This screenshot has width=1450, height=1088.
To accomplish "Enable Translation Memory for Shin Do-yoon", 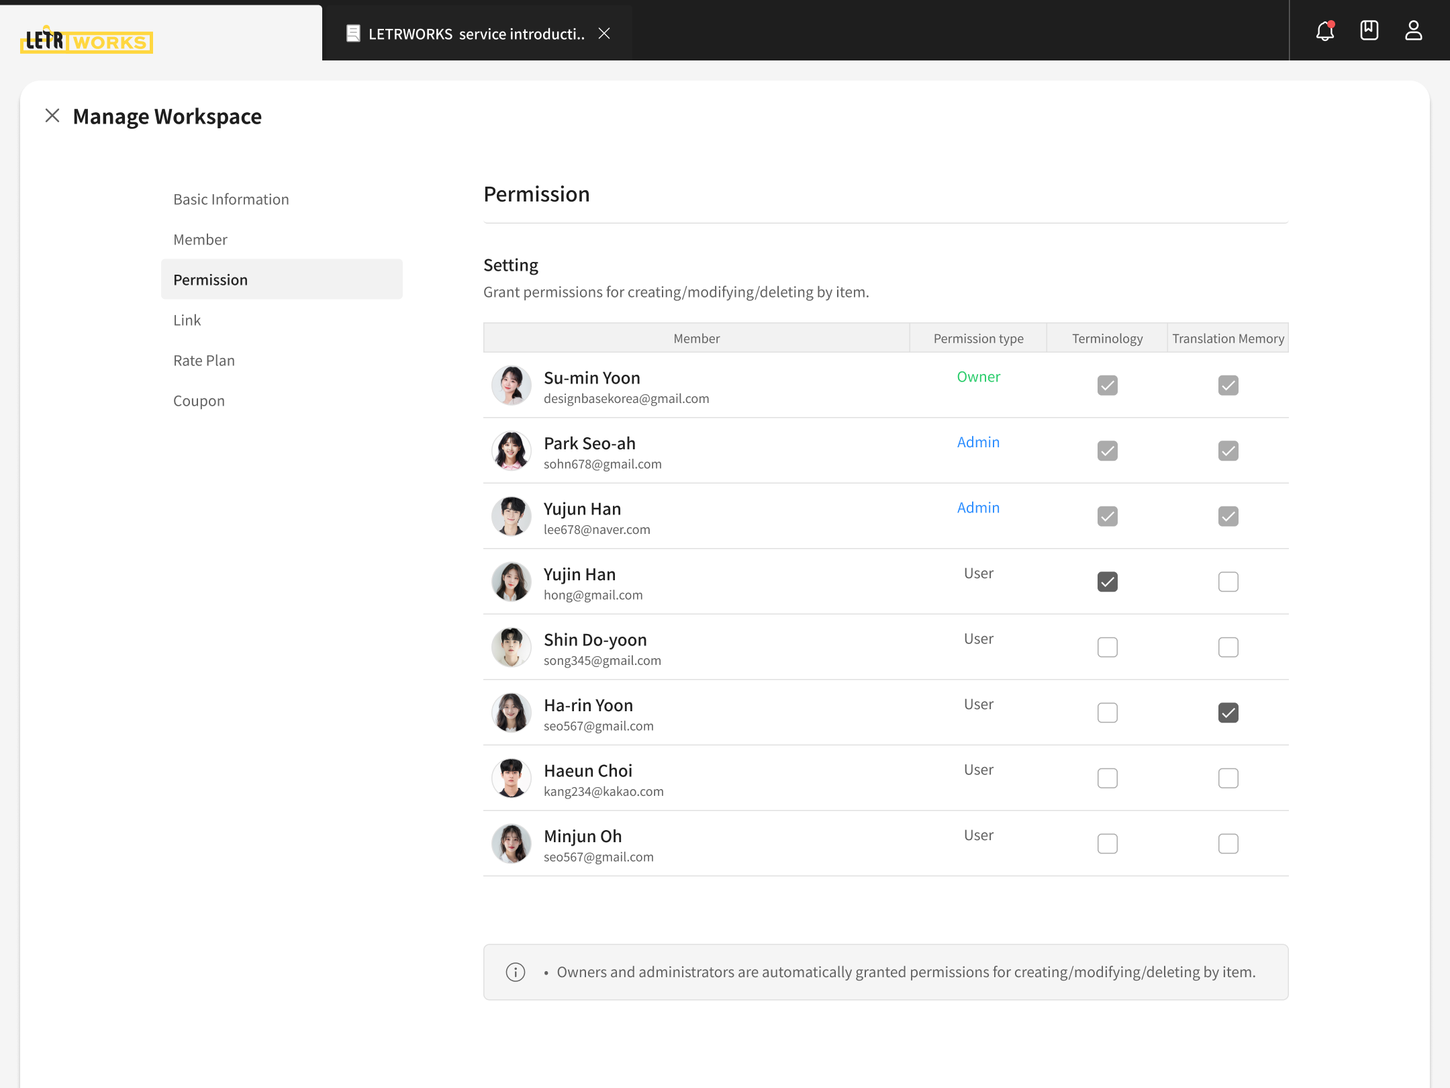I will click(x=1228, y=647).
